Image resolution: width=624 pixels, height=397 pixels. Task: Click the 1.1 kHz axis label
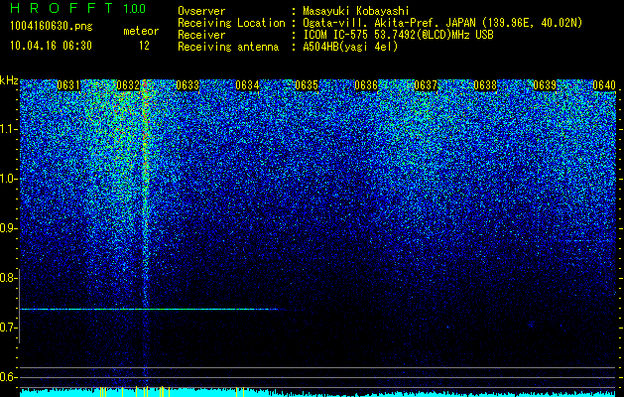click(9, 129)
